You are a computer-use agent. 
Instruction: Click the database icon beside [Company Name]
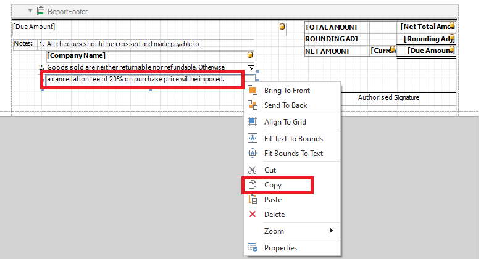(x=250, y=55)
